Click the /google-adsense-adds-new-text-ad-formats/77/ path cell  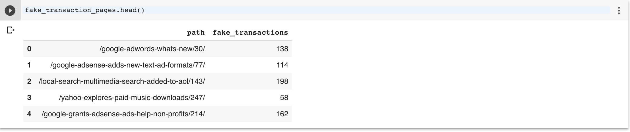tap(128, 65)
